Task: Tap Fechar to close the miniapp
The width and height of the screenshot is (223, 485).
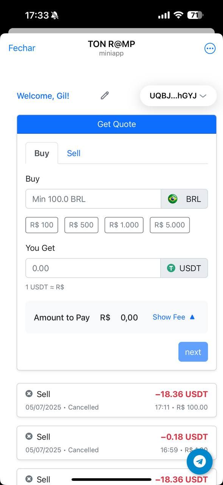Action: click(22, 48)
